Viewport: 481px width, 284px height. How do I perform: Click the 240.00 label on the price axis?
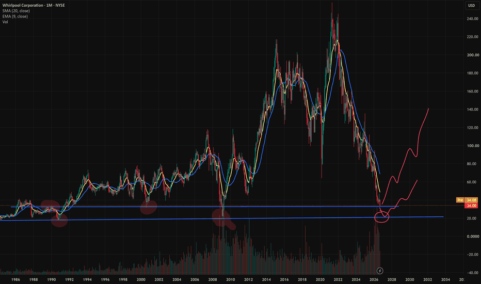click(x=472, y=19)
